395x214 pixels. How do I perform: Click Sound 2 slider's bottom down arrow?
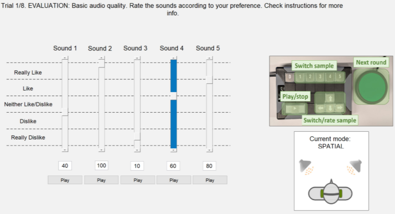click(x=101, y=150)
